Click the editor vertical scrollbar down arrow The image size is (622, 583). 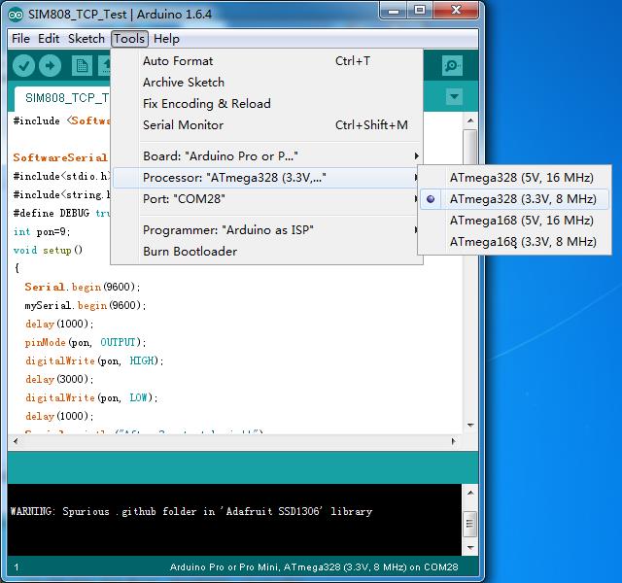pos(470,426)
